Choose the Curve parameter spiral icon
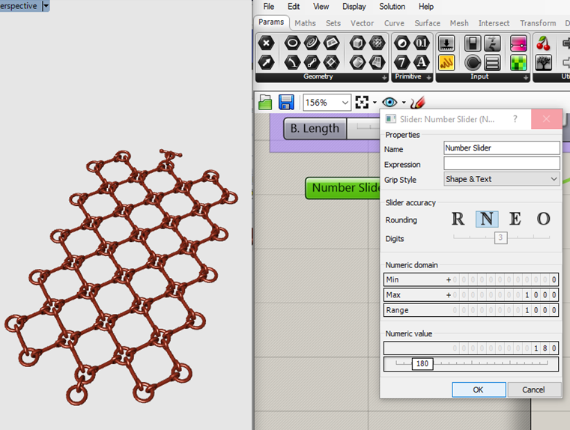 312,43
